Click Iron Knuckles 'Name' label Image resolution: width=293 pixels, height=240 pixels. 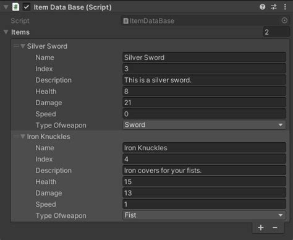(x=45, y=148)
